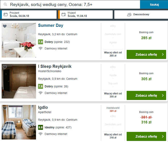This screenshot has width=168, height=142.
Task: Click the Przyjazd calendar icon
Action: tap(6, 15)
